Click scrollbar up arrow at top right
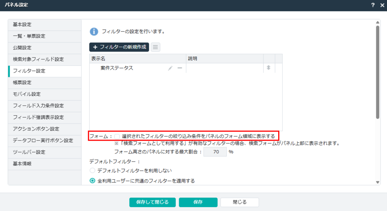The width and height of the screenshot is (387, 211). (378, 23)
